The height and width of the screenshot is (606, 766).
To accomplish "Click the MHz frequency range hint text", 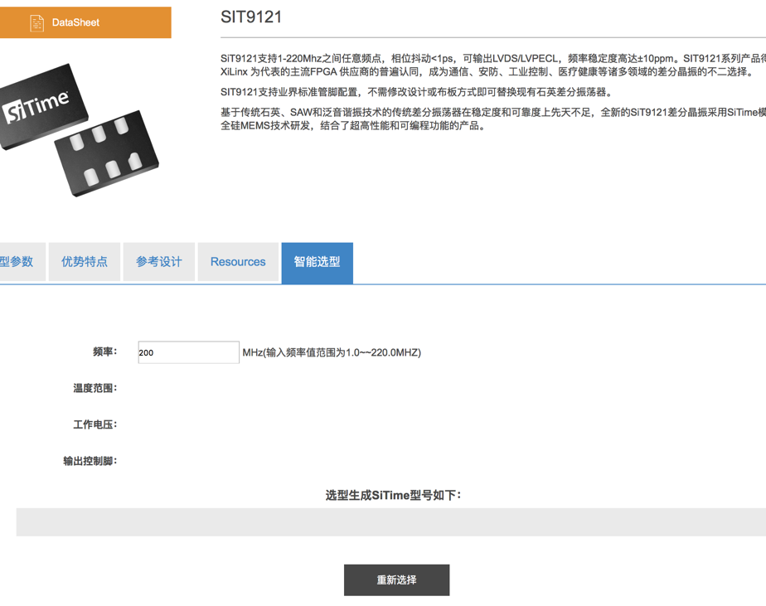I will click(332, 352).
